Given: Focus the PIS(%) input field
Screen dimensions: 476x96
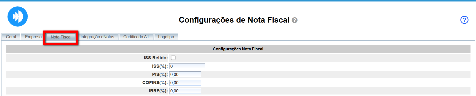Looking at the screenshot, I should 185,74.
